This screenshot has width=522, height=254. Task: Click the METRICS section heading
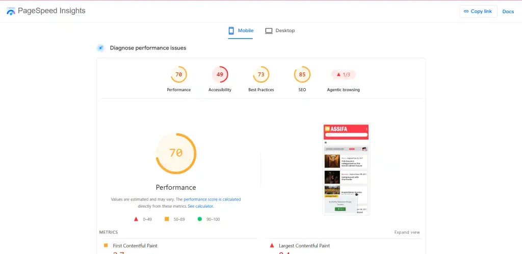109,233
